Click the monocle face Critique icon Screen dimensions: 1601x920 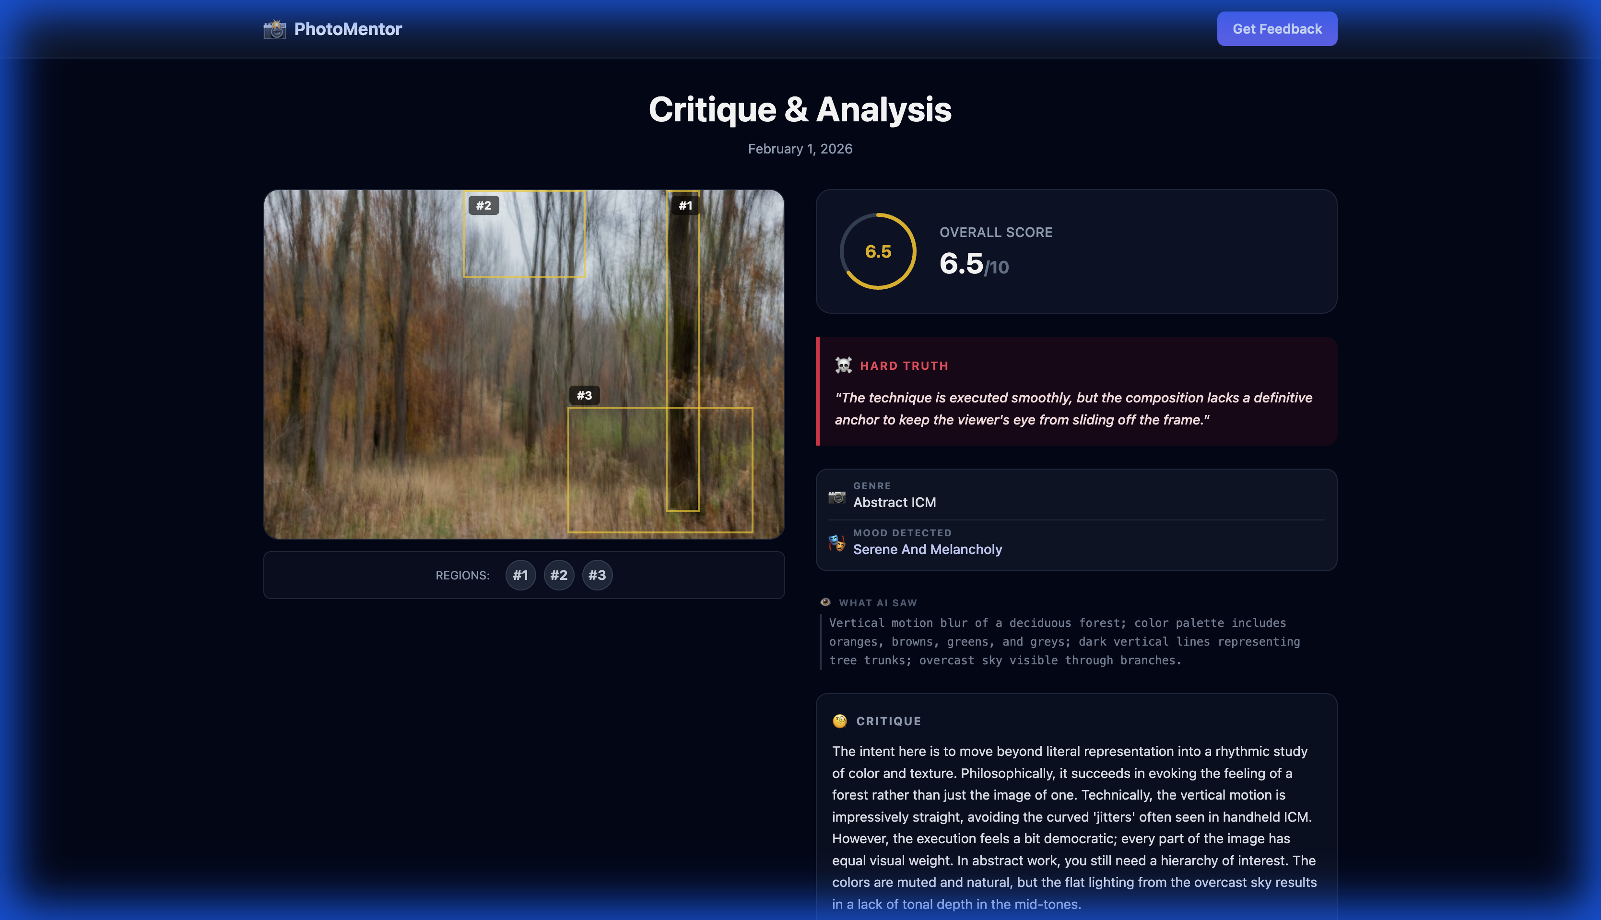coord(840,721)
